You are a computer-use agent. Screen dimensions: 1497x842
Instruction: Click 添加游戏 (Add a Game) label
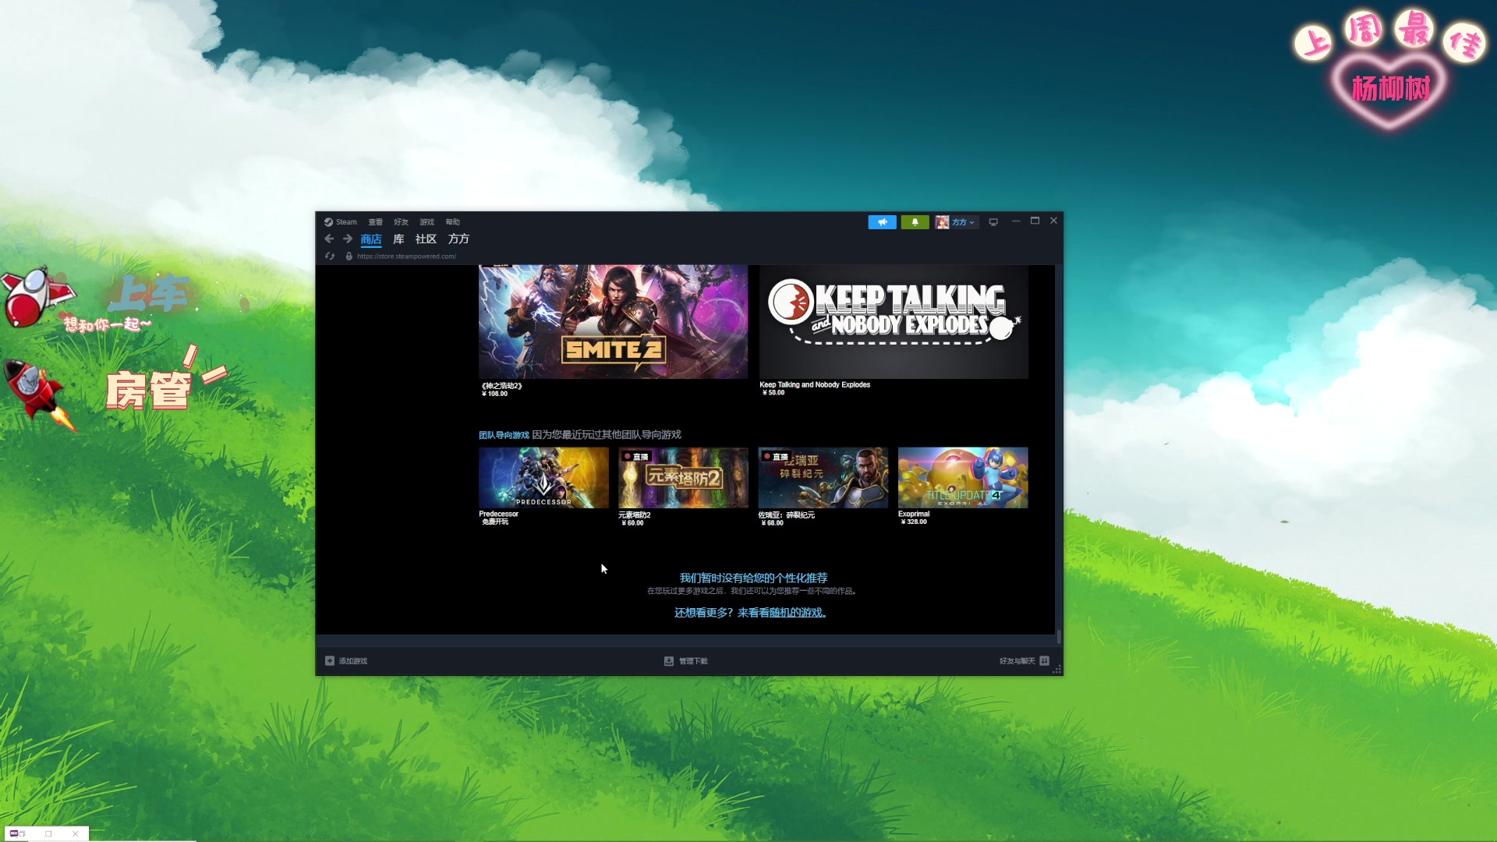pos(353,661)
